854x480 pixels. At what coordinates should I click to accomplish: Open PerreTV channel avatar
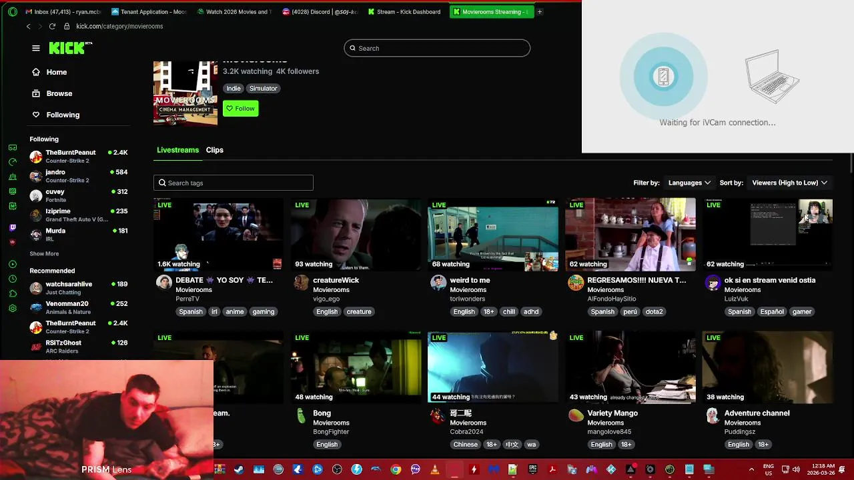(x=163, y=282)
